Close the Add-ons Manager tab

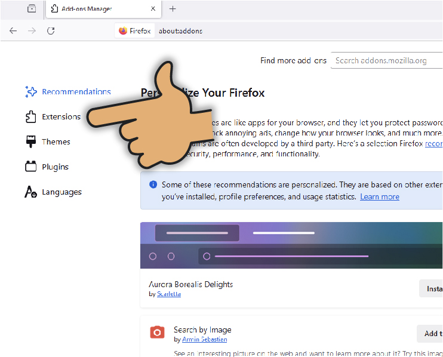pos(153,9)
